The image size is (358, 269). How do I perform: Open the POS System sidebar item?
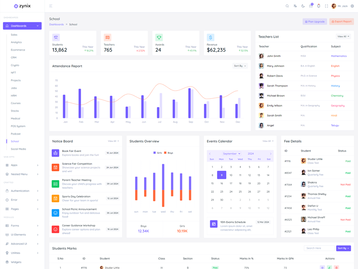tap(18, 126)
